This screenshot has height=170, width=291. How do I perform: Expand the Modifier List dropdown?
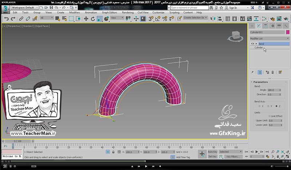(x=270, y=39)
